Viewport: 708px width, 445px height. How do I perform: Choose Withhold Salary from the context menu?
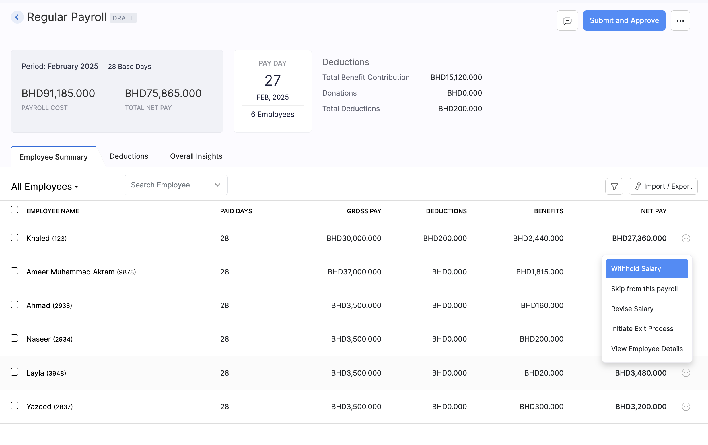tap(647, 268)
